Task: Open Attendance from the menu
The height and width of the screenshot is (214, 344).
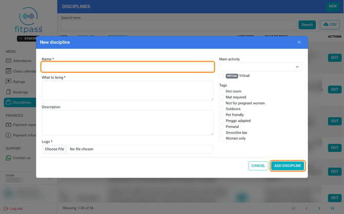Action: [18, 60]
